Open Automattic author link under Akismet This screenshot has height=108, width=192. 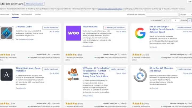[x=22, y=88]
